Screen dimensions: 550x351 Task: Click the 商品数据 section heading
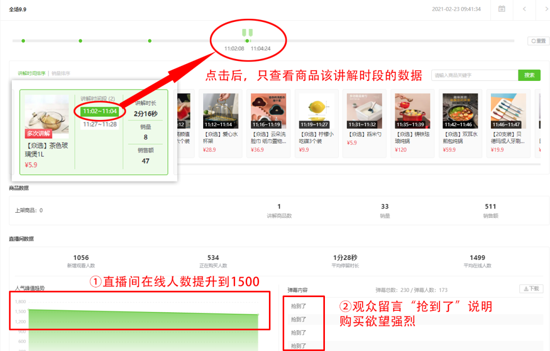[x=19, y=188]
